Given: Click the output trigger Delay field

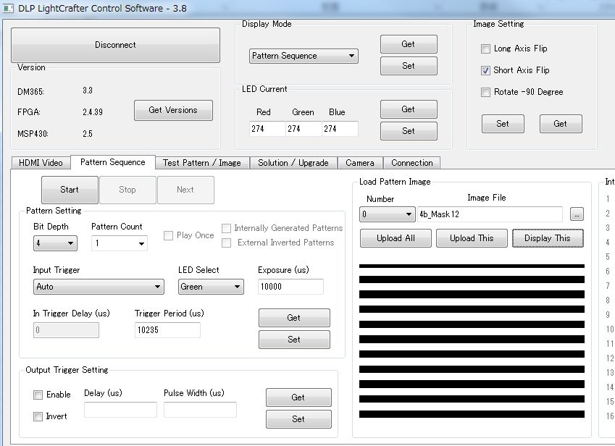Looking at the screenshot, I should (x=120, y=410).
